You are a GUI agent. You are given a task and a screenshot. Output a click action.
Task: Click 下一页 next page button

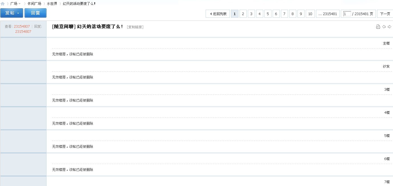point(385,14)
